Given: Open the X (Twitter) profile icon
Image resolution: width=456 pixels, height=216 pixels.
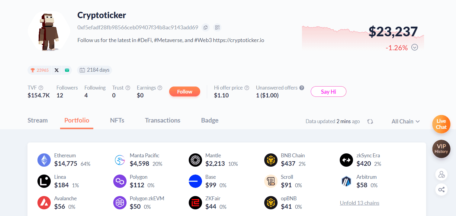Looking at the screenshot, I should pyautogui.click(x=57, y=70).
